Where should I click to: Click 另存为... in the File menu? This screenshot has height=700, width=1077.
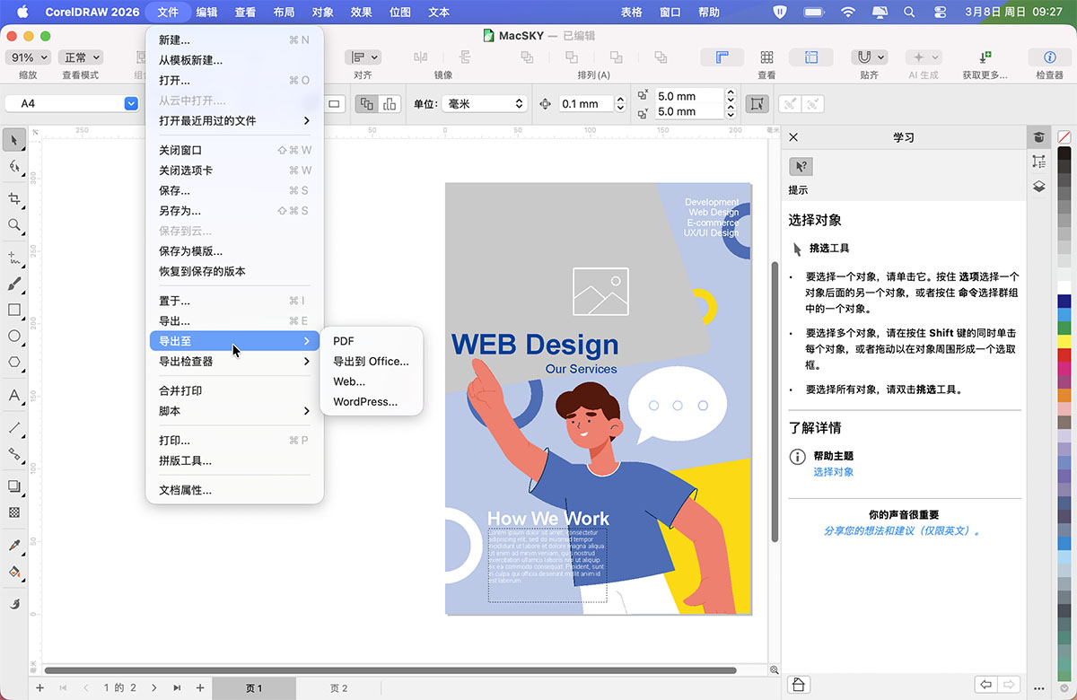point(179,211)
